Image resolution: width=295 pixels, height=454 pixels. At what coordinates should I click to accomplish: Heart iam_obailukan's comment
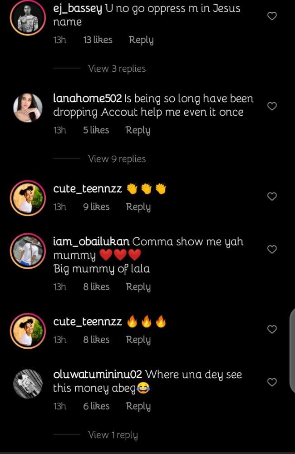pos(272,249)
